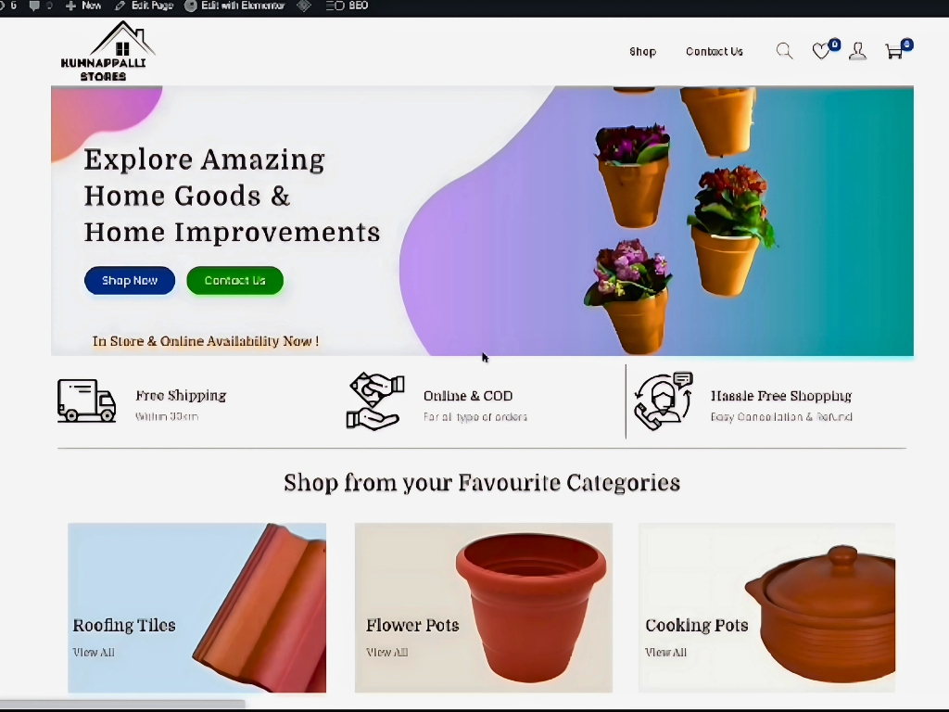Open the user account icon
The image size is (949, 712).
click(x=857, y=52)
